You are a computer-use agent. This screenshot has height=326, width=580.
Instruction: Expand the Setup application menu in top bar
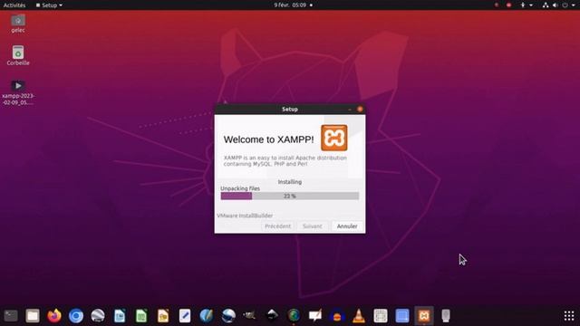[x=49, y=5]
